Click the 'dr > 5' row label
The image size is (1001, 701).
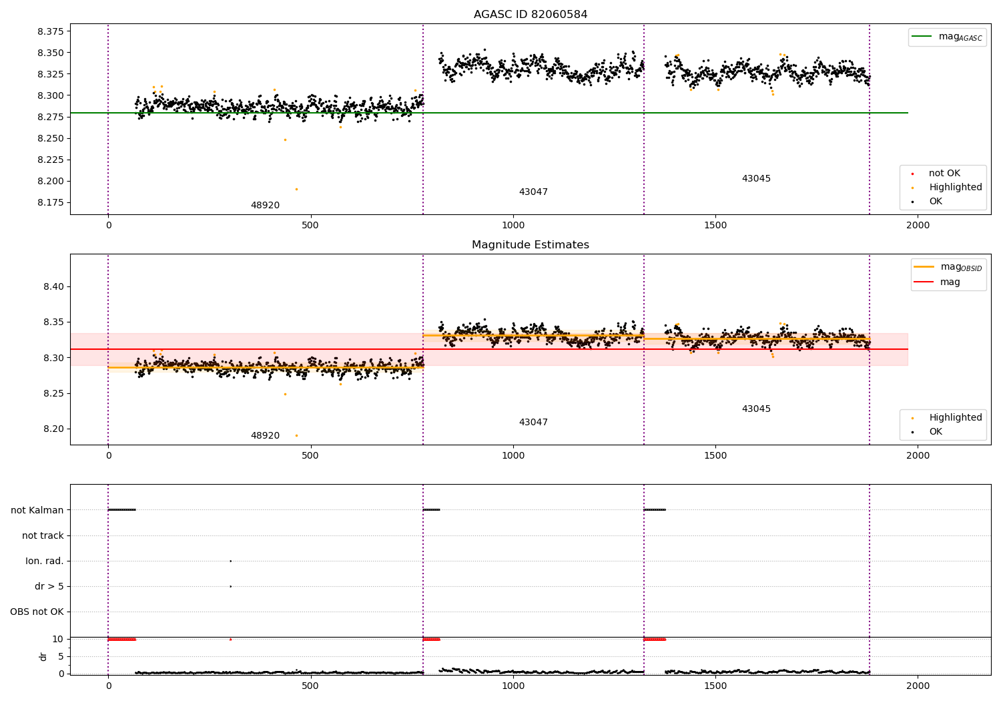click(49, 587)
